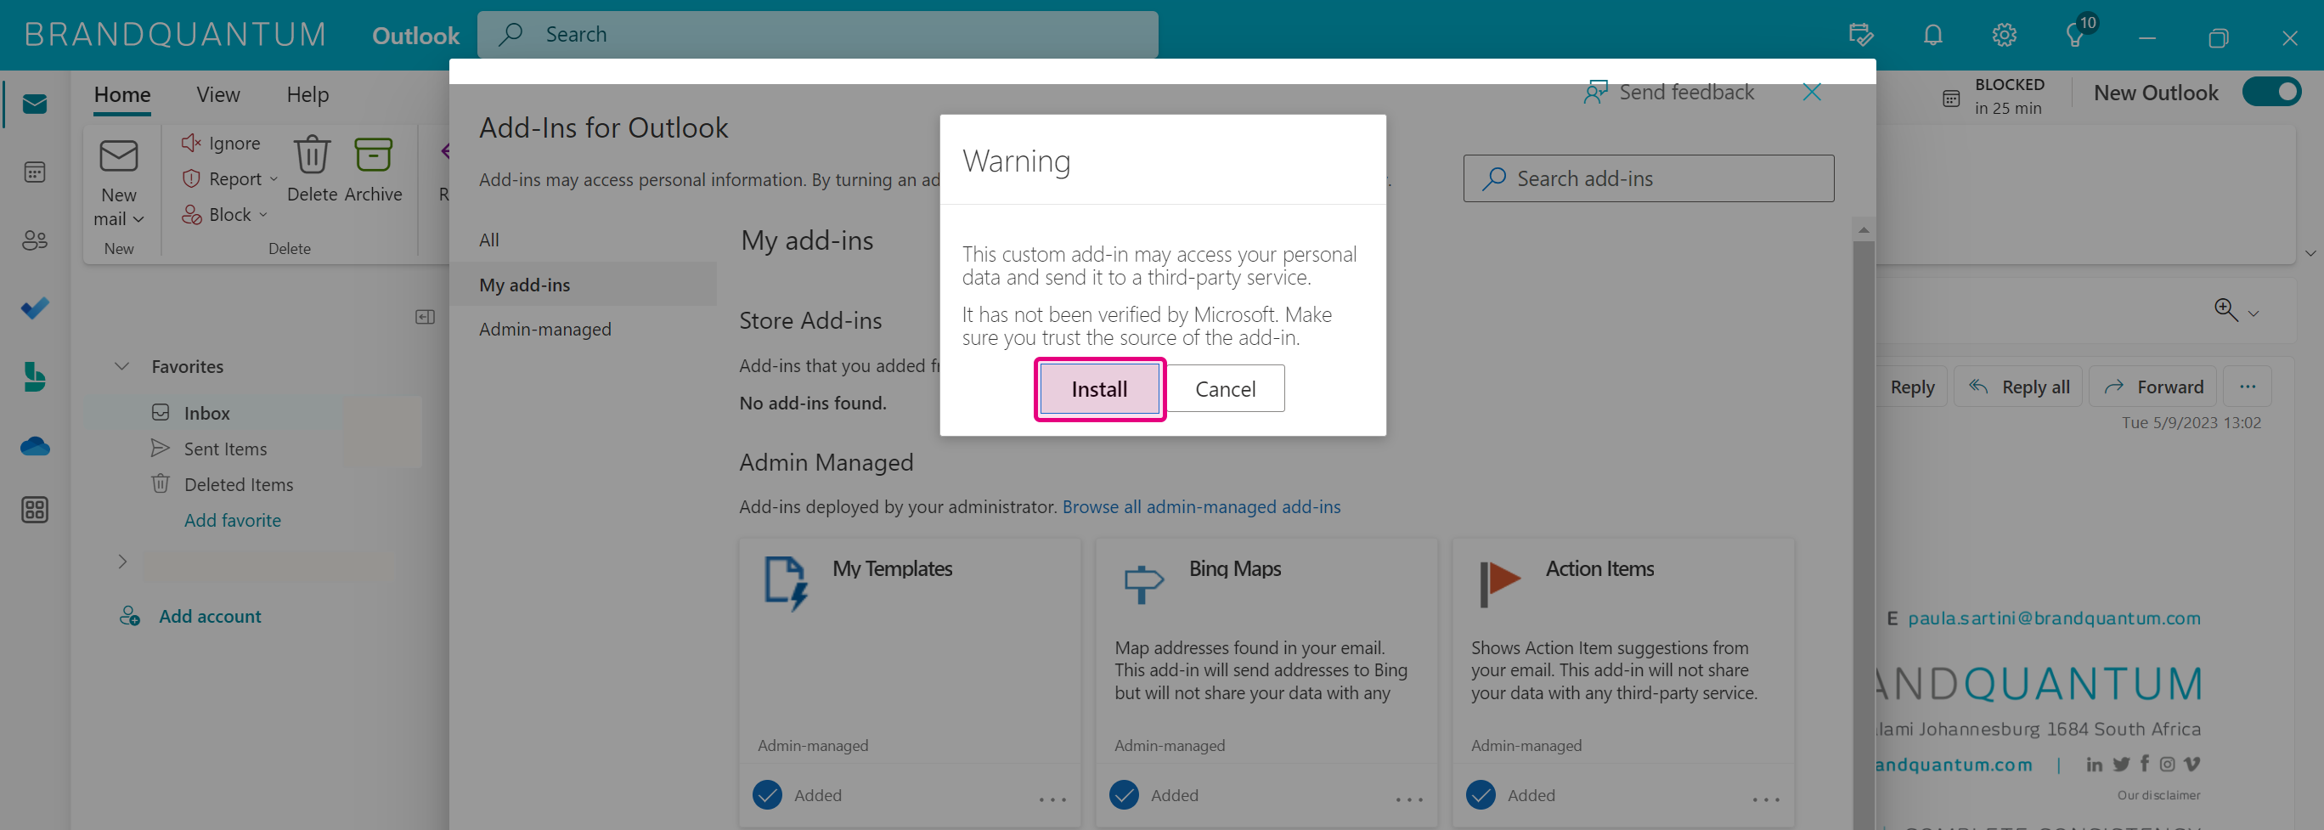
Task: Open the Tips lightbulb icon
Action: click(x=2075, y=35)
